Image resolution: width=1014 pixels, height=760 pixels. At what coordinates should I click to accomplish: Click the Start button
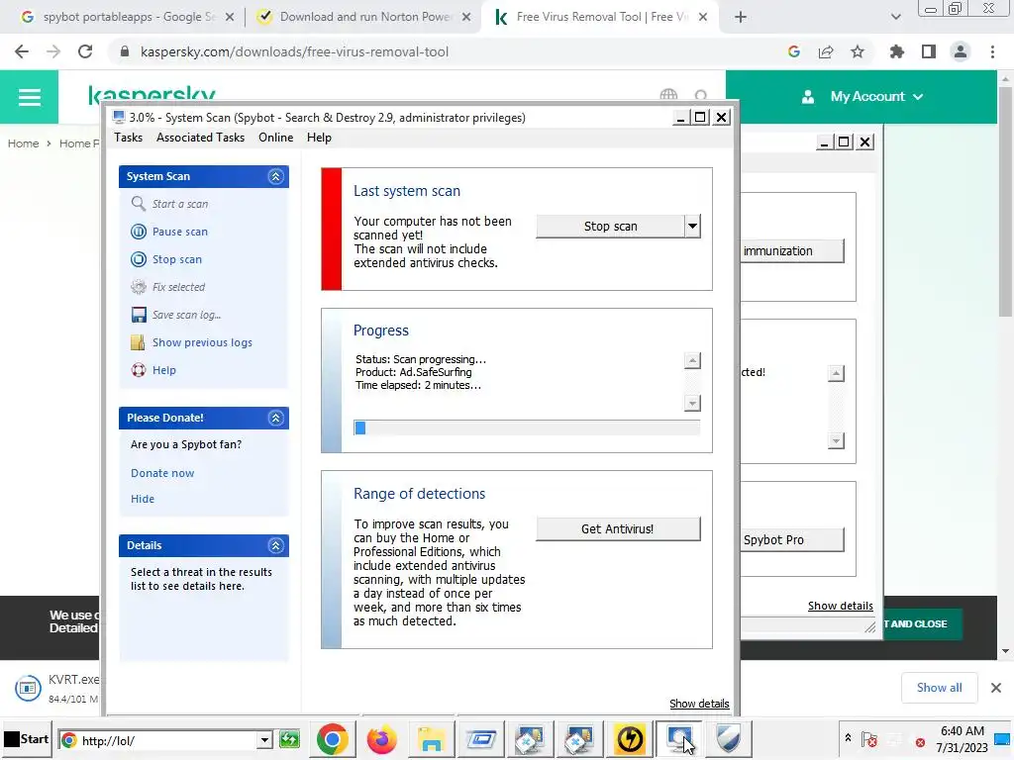27,739
